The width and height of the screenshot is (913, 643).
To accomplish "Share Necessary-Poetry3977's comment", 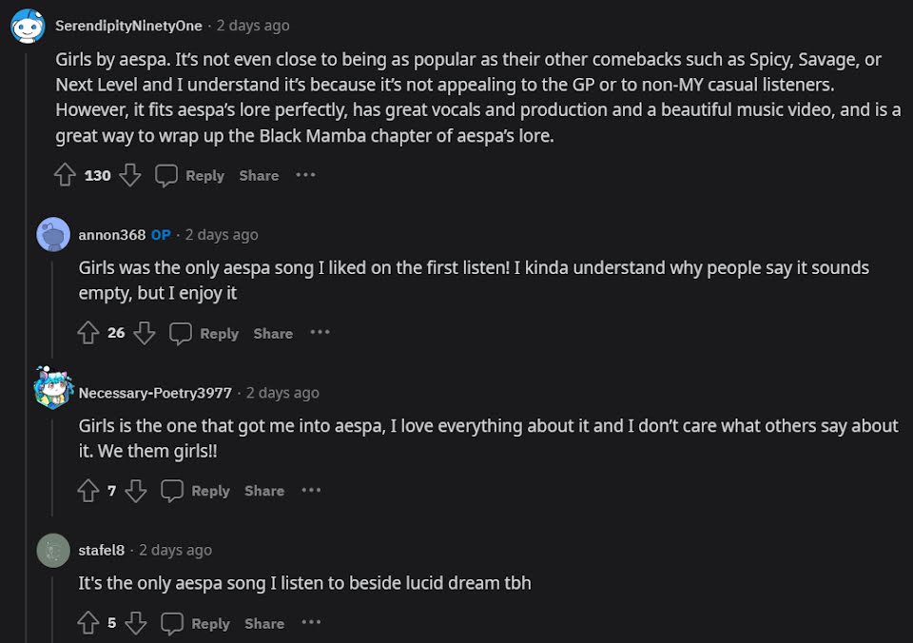I will pos(264,491).
